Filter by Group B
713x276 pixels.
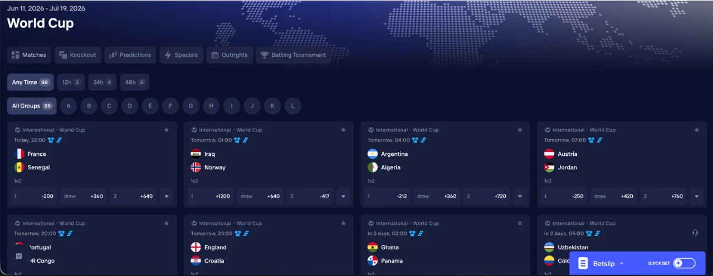pyautogui.click(x=89, y=106)
